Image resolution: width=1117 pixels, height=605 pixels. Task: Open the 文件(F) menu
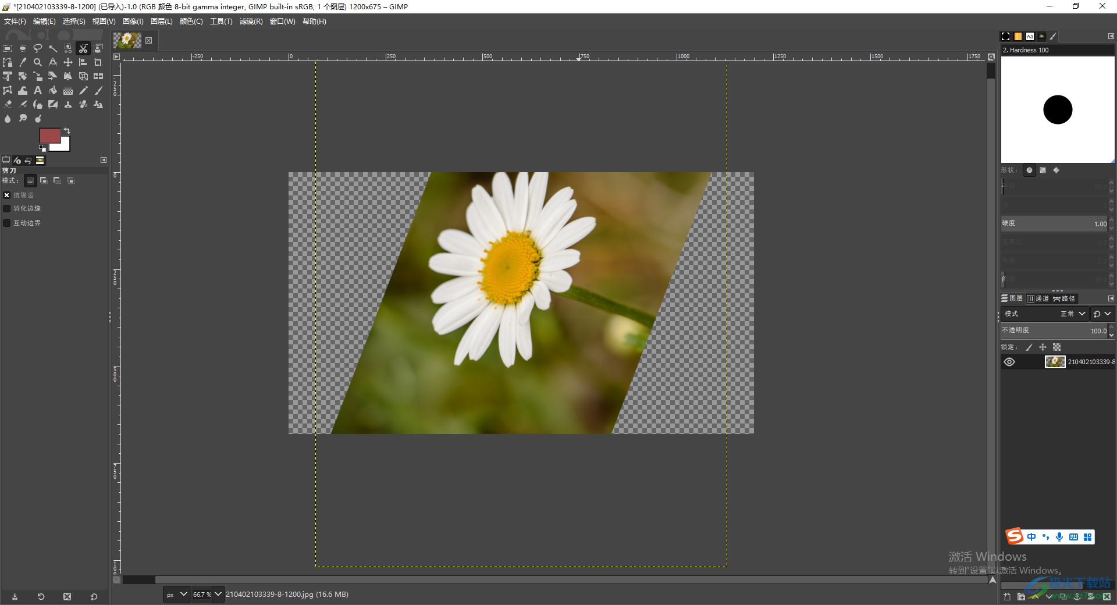pyautogui.click(x=15, y=22)
